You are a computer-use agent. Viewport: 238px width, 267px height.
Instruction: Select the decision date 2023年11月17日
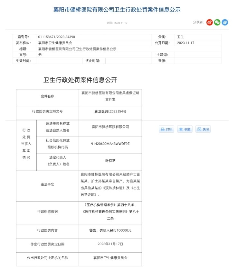[110, 244]
